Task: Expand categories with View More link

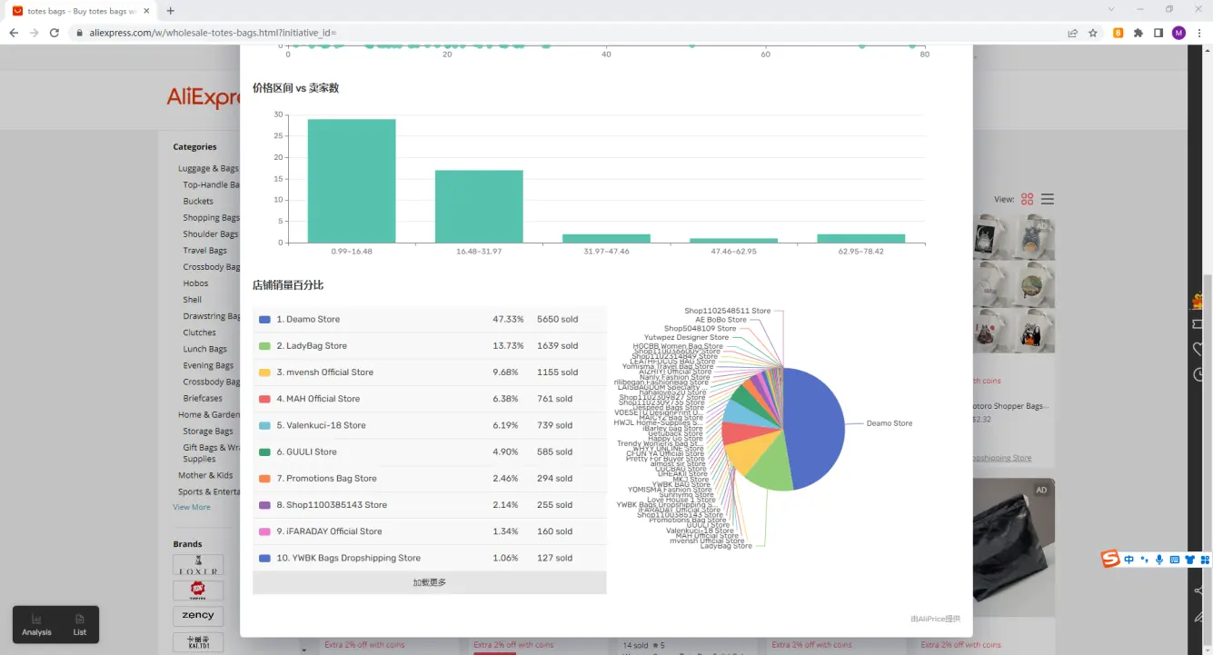Action: click(x=192, y=507)
